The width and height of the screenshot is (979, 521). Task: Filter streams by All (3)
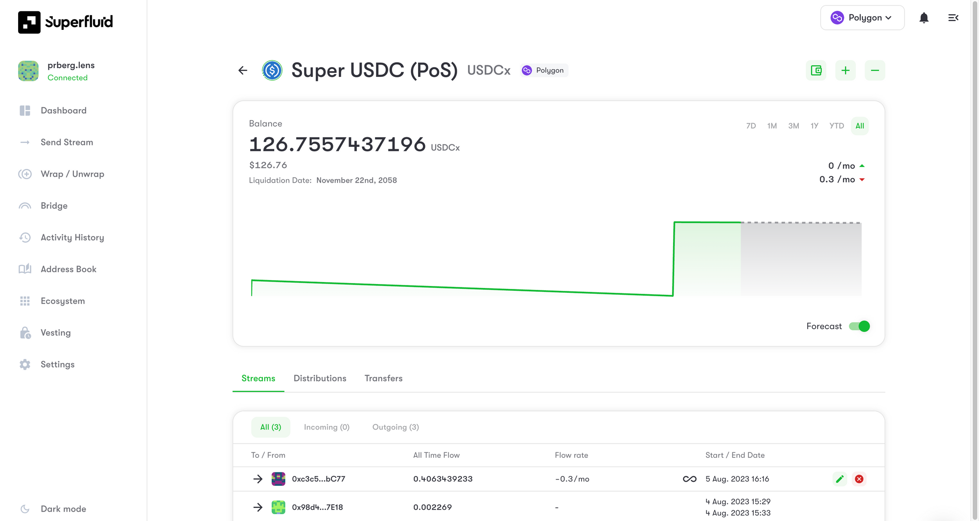pyautogui.click(x=271, y=427)
